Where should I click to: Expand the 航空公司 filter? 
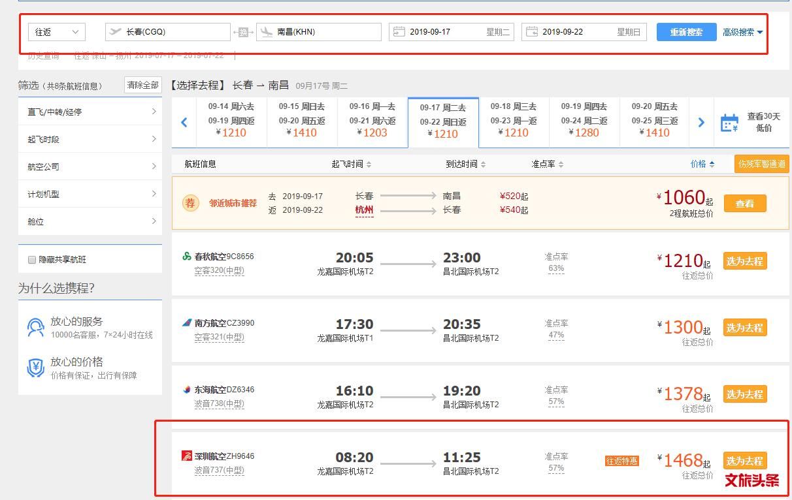click(x=90, y=166)
